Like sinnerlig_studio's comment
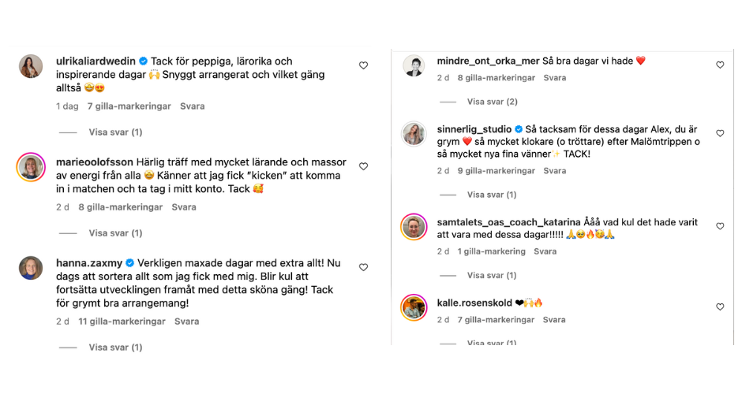 coord(720,133)
